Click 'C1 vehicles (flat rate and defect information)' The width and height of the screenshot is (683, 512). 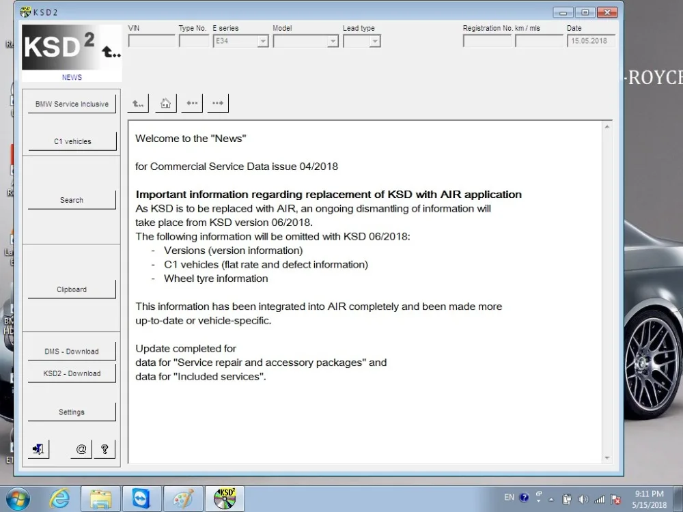[x=266, y=265]
